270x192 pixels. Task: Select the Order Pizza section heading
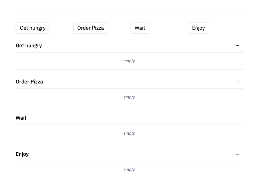29,82
